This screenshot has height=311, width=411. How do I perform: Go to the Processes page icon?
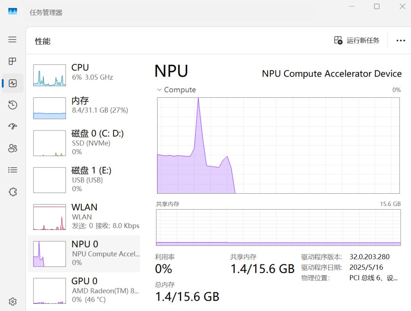pyautogui.click(x=12, y=61)
